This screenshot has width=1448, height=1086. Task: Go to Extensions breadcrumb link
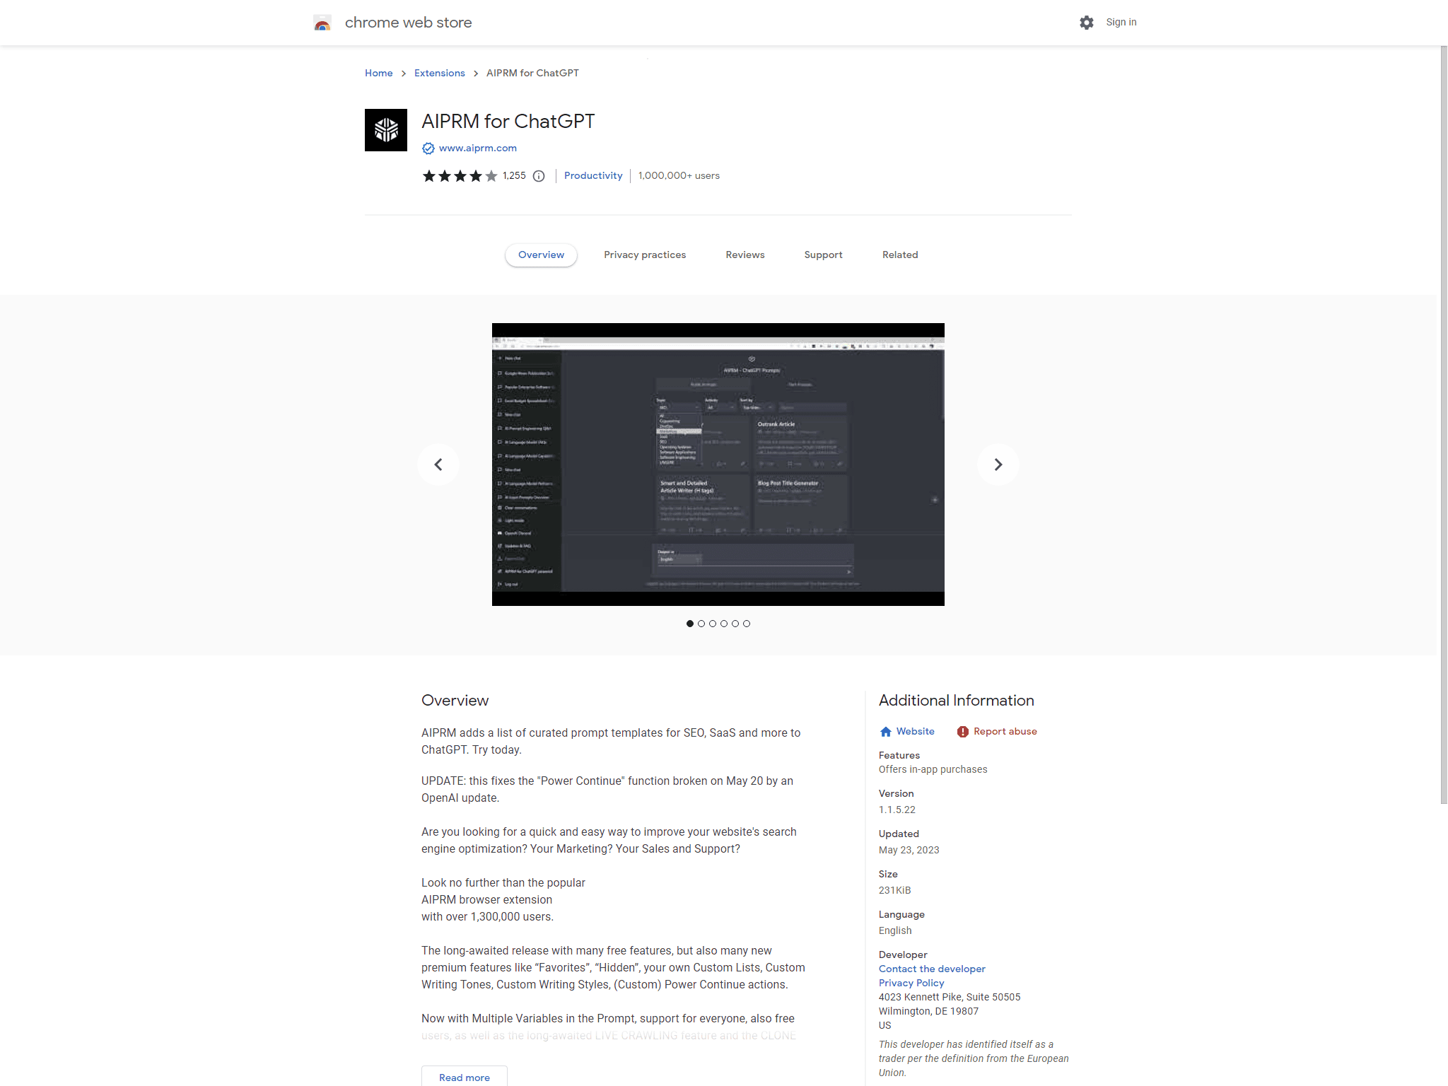(440, 74)
